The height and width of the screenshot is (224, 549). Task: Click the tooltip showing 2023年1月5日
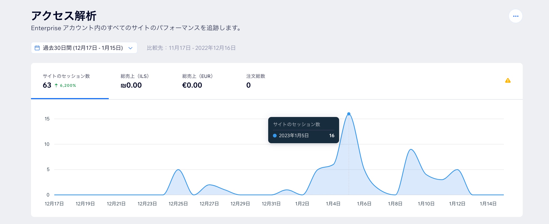pyautogui.click(x=304, y=130)
